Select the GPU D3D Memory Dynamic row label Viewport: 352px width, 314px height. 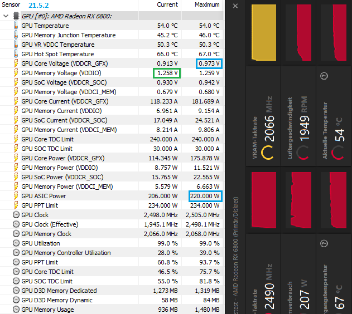click(57, 300)
